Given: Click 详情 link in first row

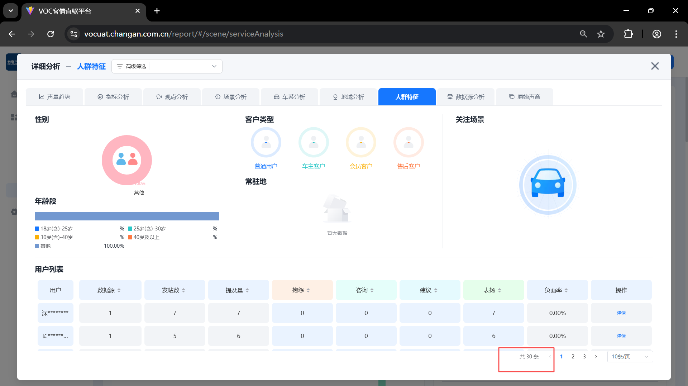Looking at the screenshot, I should pyautogui.click(x=621, y=313).
